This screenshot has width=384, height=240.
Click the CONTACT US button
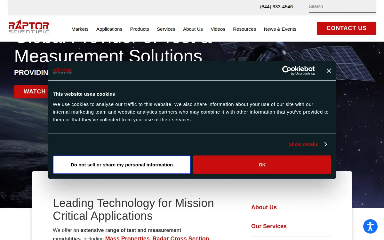pos(347,28)
